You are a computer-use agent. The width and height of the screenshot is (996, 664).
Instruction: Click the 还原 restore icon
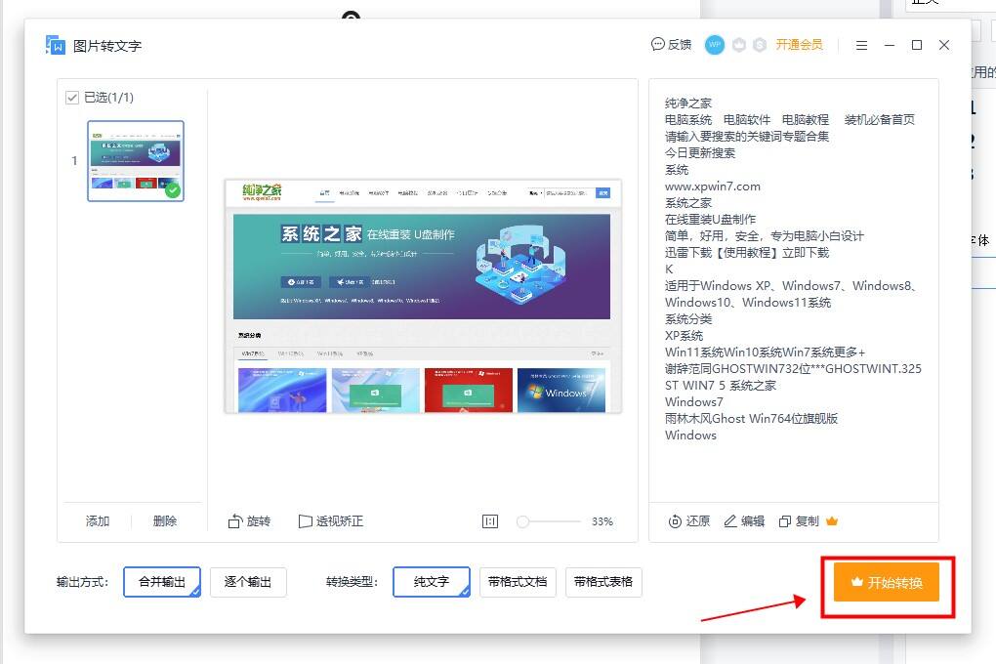pyautogui.click(x=675, y=521)
